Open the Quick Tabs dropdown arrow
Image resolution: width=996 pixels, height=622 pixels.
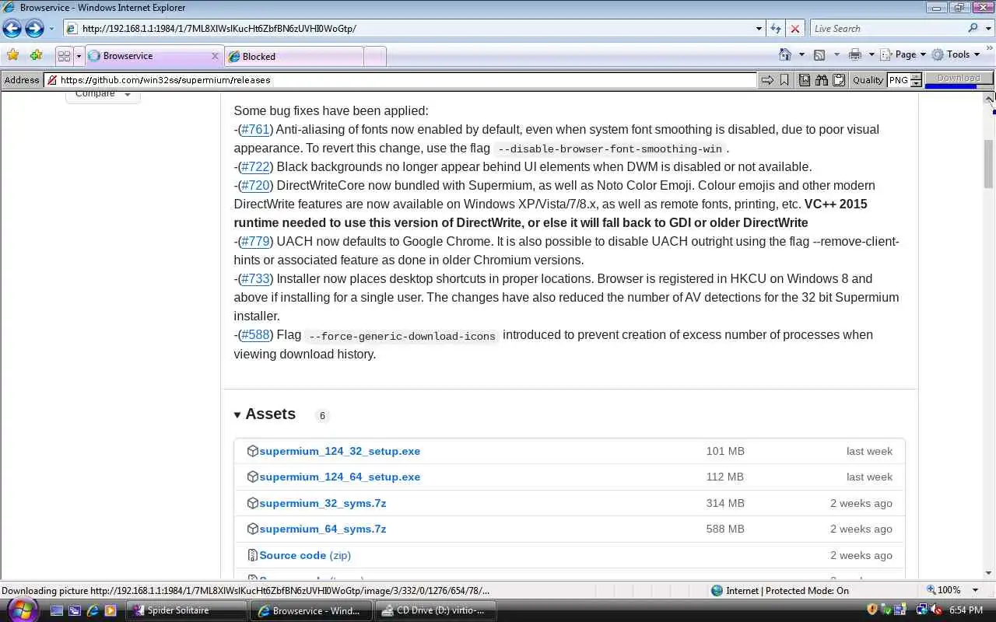click(79, 56)
